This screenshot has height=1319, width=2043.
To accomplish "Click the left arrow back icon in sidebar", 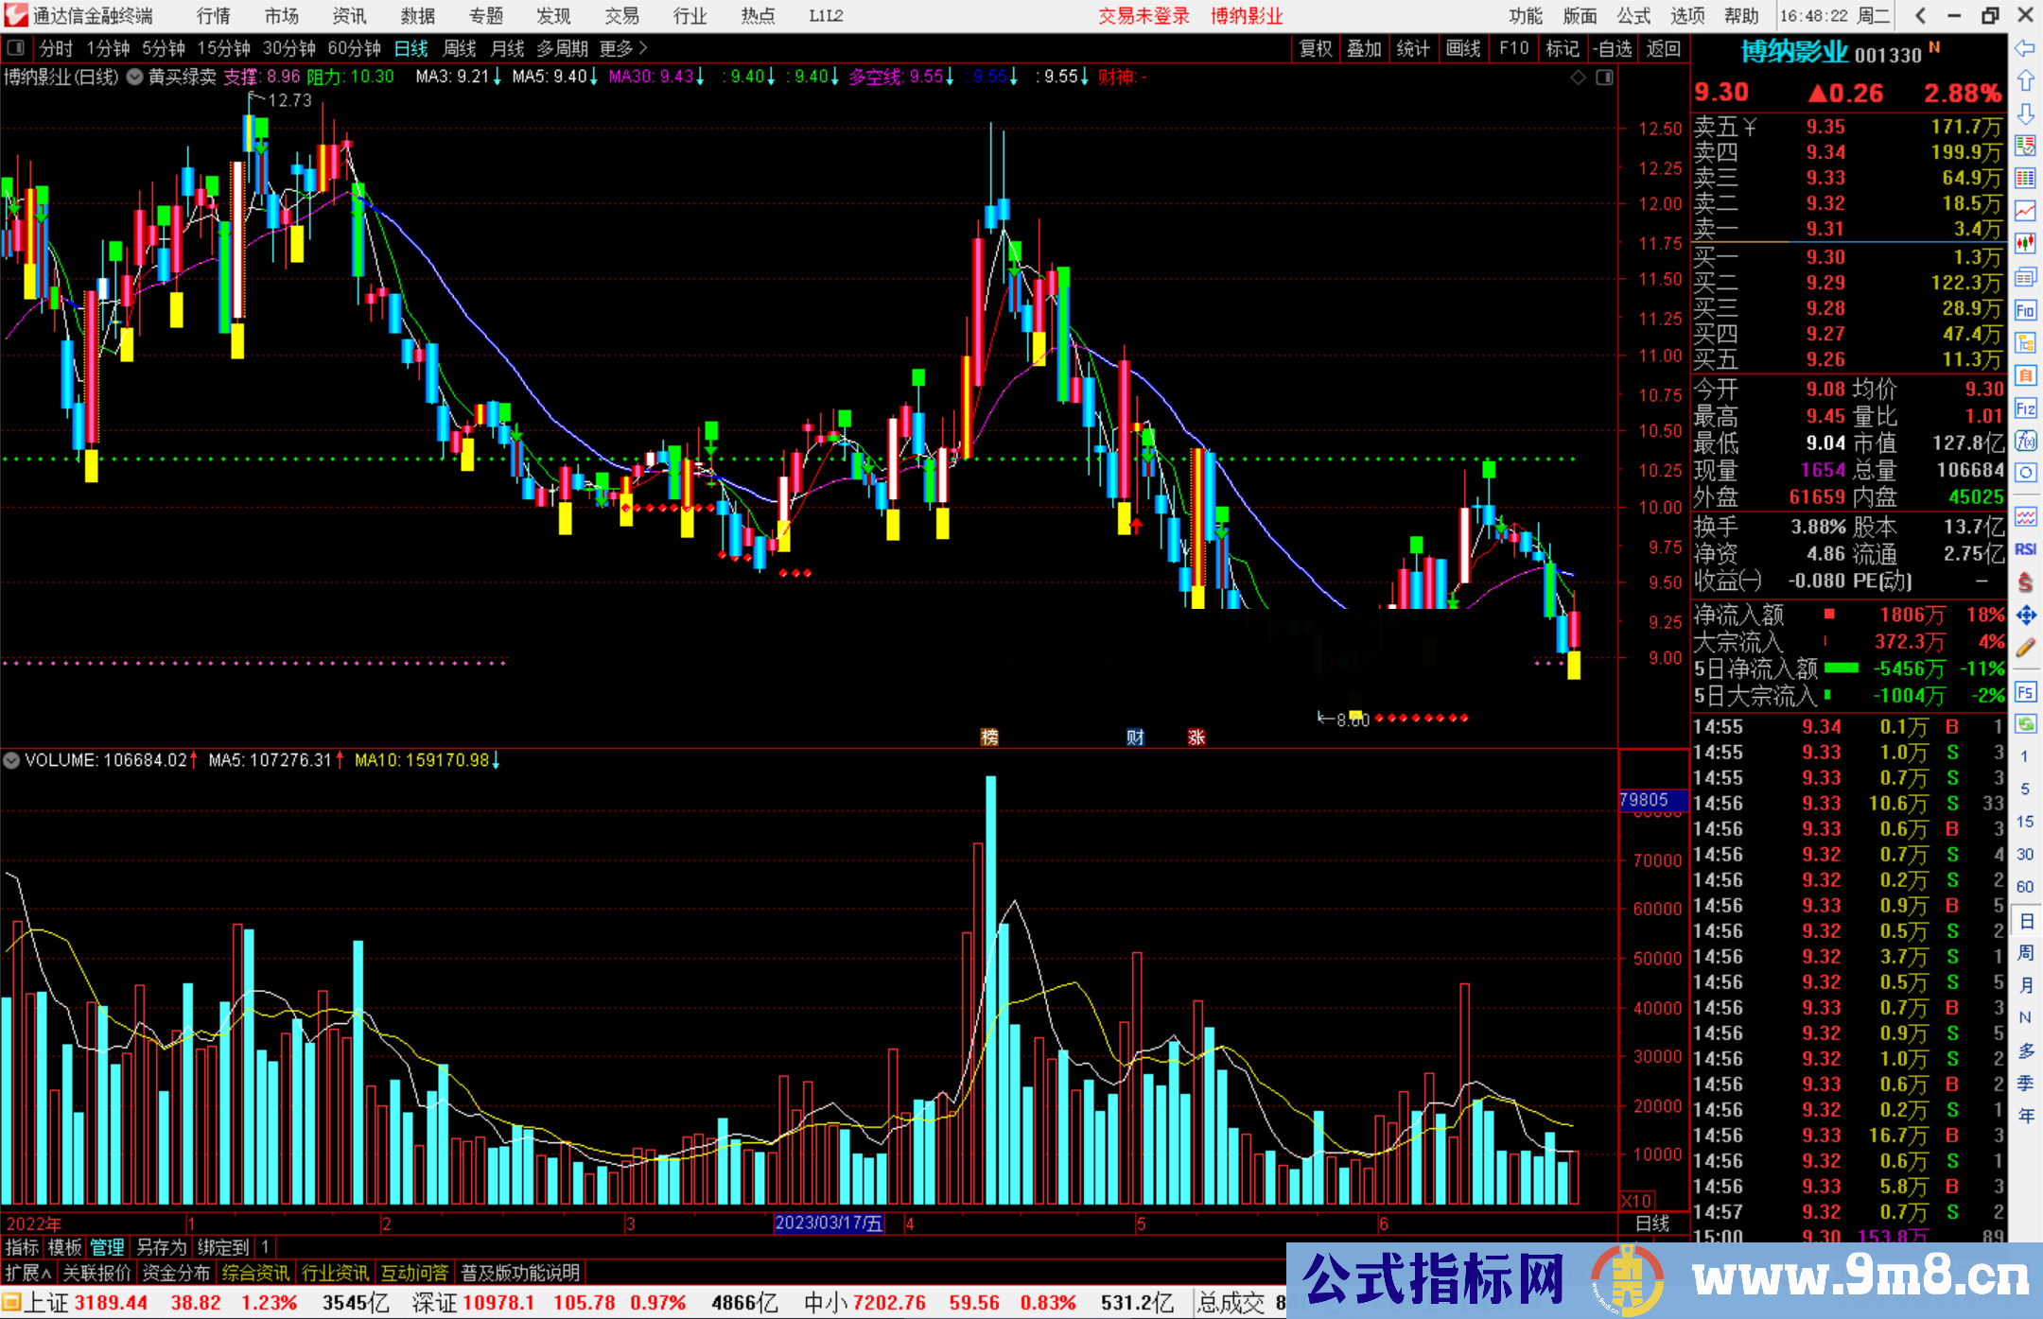I will click(2025, 48).
